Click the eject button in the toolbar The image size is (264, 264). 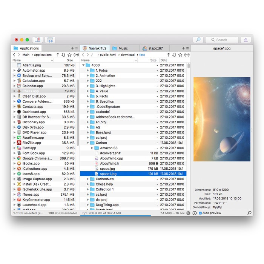(246, 40)
